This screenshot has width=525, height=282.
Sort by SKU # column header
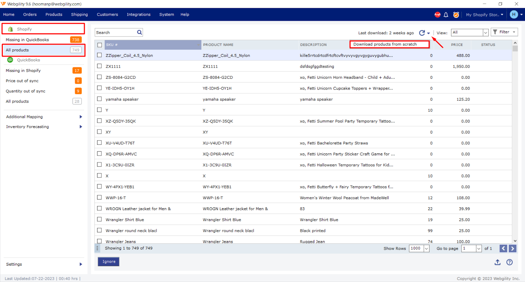pyautogui.click(x=153, y=45)
